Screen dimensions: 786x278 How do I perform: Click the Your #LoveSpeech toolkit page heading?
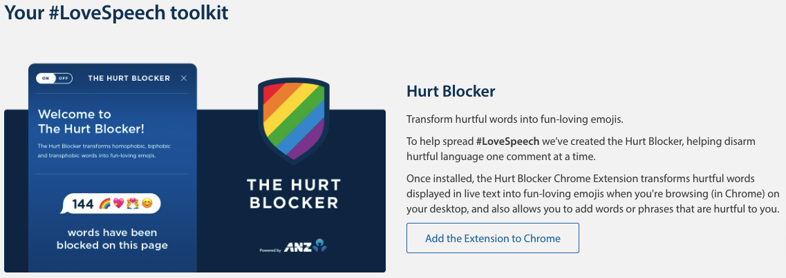[x=117, y=13]
